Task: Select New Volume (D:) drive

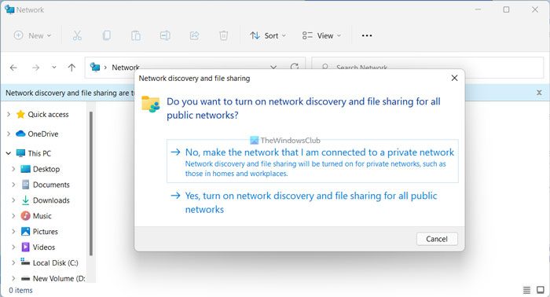Action: tap(59, 278)
